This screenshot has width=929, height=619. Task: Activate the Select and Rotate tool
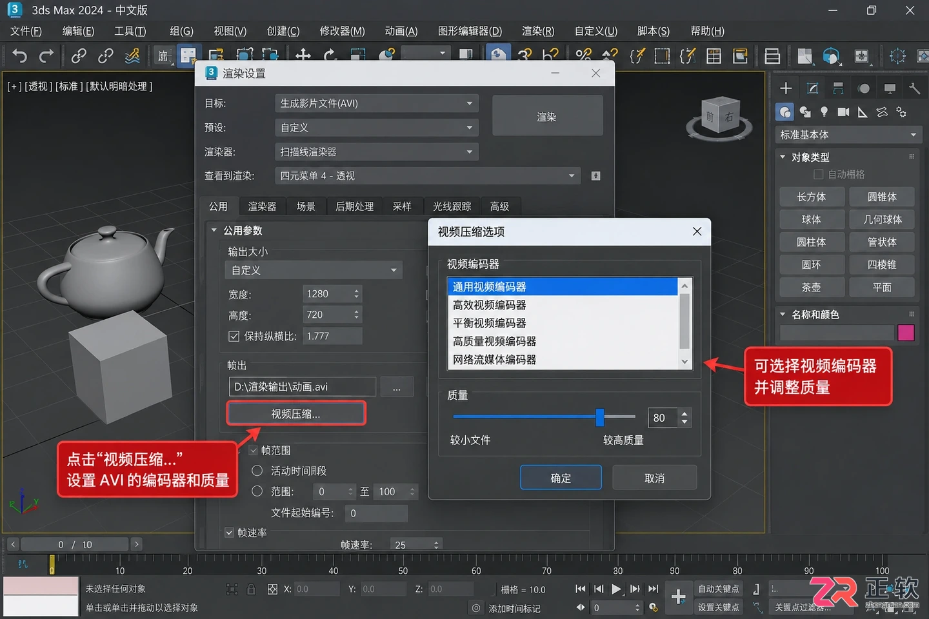(x=330, y=56)
